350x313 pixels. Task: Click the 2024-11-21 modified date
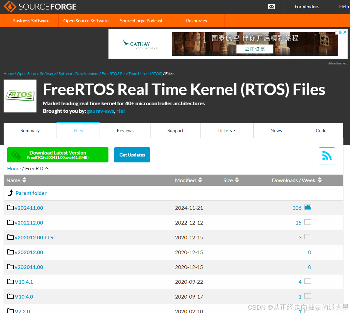pyautogui.click(x=189, y=208)
